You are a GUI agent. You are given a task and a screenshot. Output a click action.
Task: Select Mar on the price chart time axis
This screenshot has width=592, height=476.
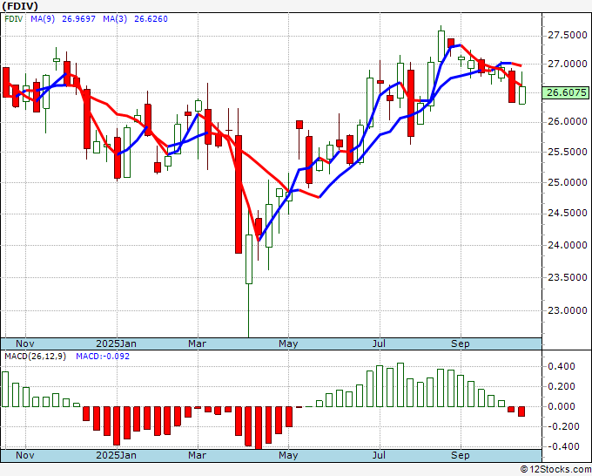click(x=198, y=343)
